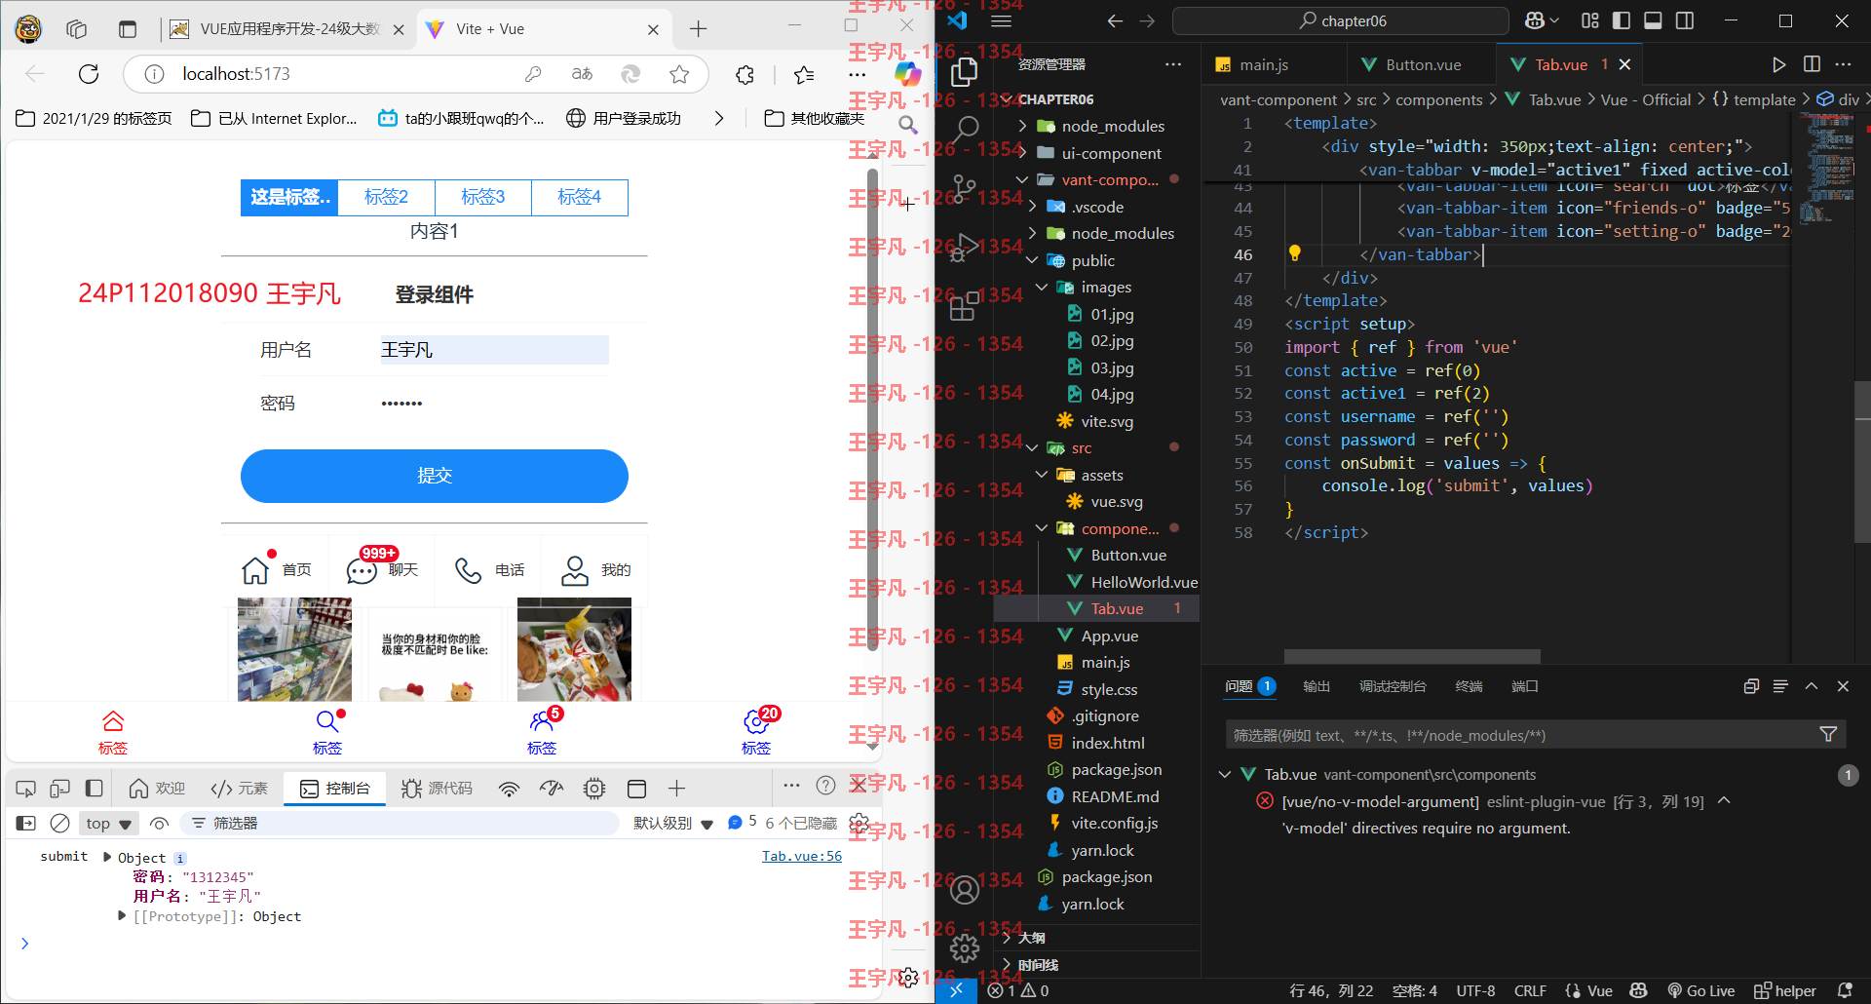This screenshot has height=1004, width=1871.
Task: Split the VS Code editor right
Action: (x=1812, y=64)
